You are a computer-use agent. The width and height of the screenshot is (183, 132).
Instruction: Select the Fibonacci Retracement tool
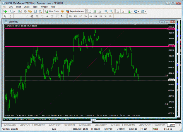[42, 16]
